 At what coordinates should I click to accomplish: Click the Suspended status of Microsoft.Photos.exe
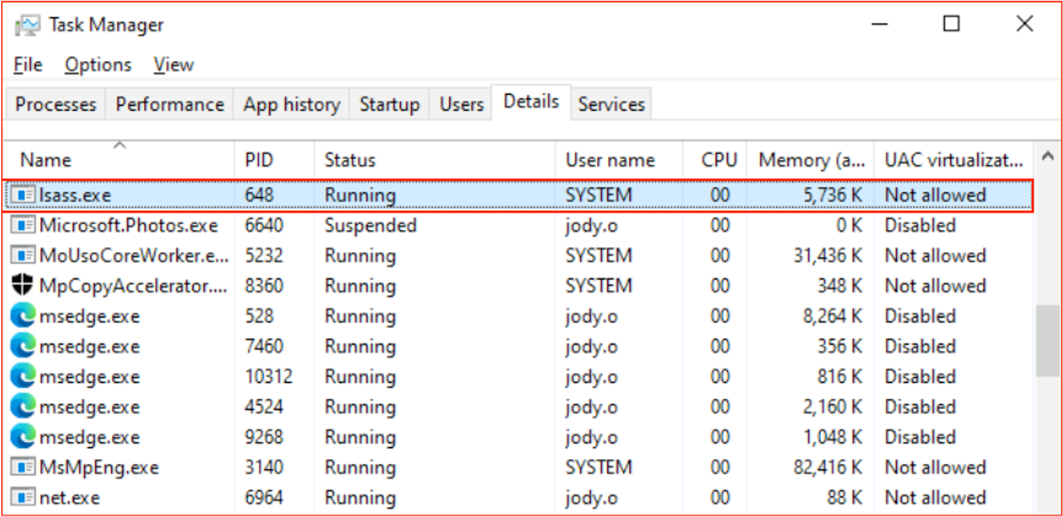(x=371, y=225)
